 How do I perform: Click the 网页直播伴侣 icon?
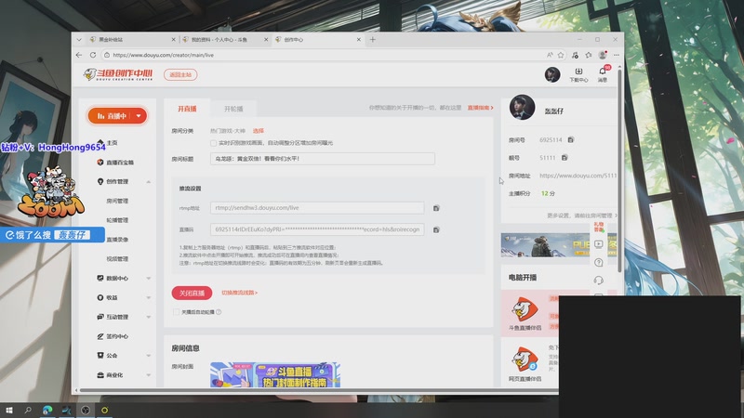[x=525, y=359]
